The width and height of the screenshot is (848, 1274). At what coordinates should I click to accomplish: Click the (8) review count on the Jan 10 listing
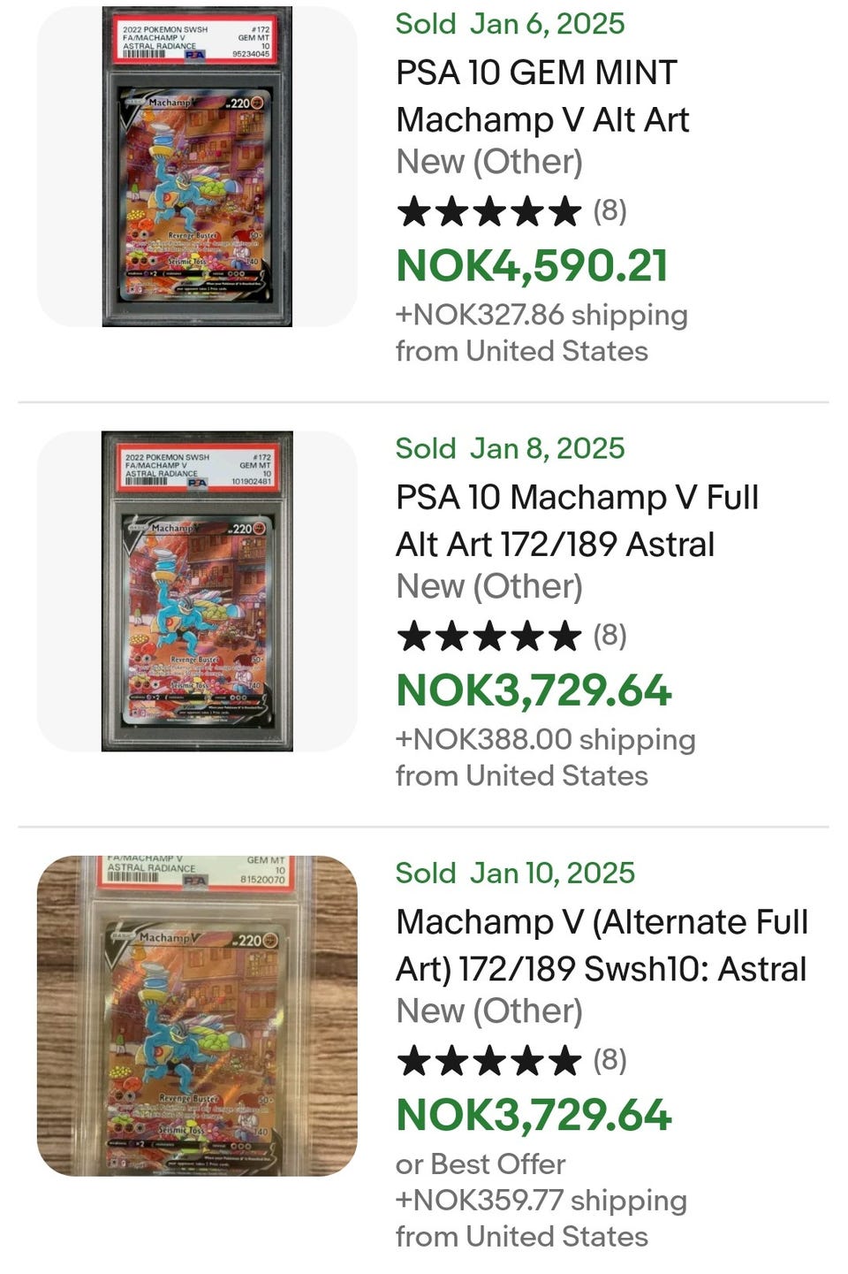click(x=609, y=1060)
